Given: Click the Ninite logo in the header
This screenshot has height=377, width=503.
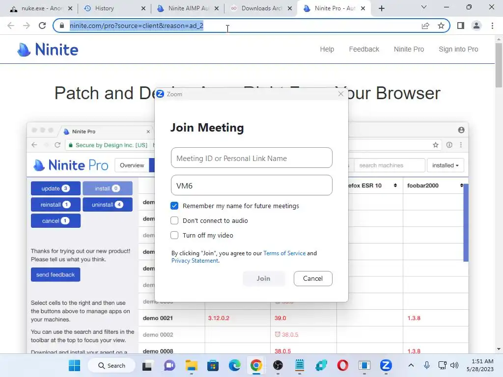Looking at the screenshot, I should [x=48, y=50].
